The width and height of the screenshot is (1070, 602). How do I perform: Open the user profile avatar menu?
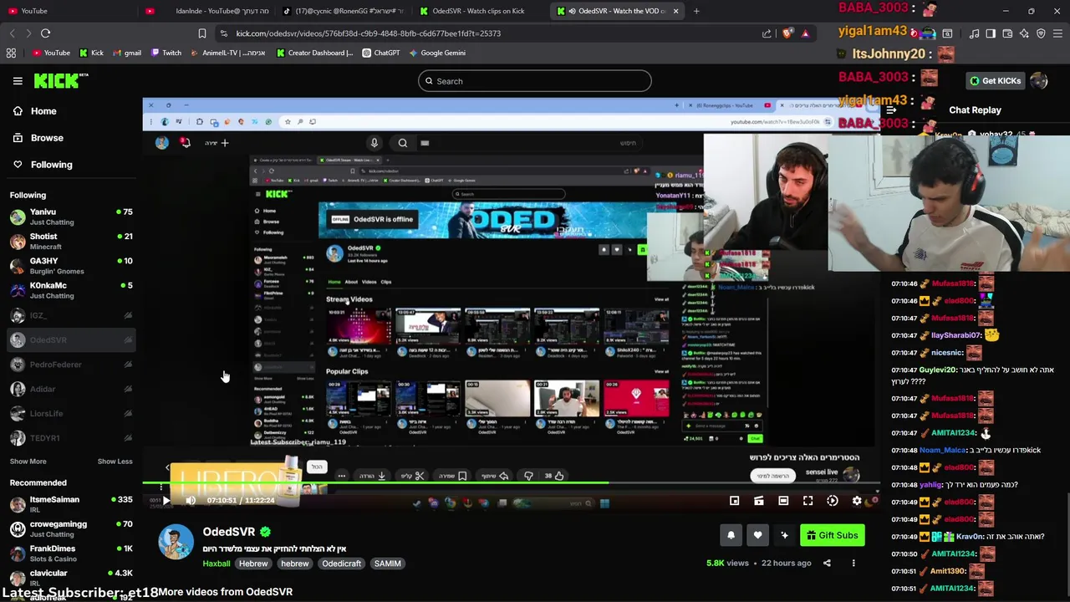pos(1039,81)
